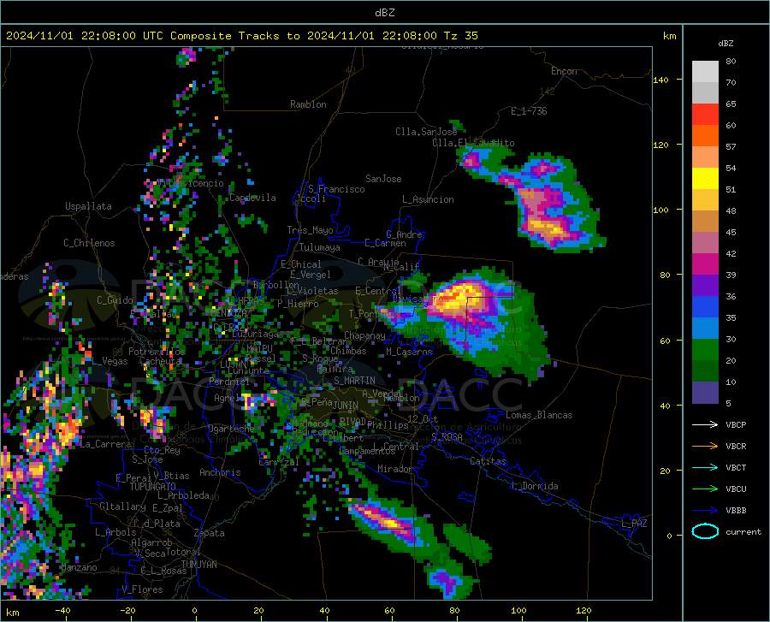
Task: Click the 'TUPUNGATO' place label
Action: [153, 487]
